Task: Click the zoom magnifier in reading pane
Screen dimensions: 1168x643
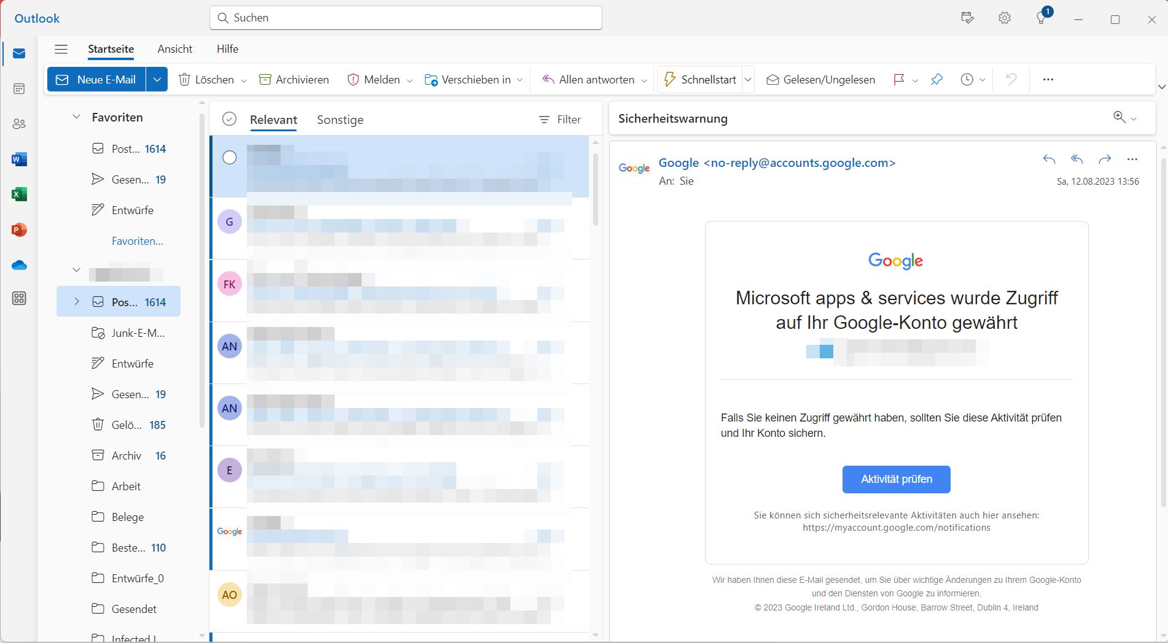Action: pyautogui.click(x=1119, y=117)
